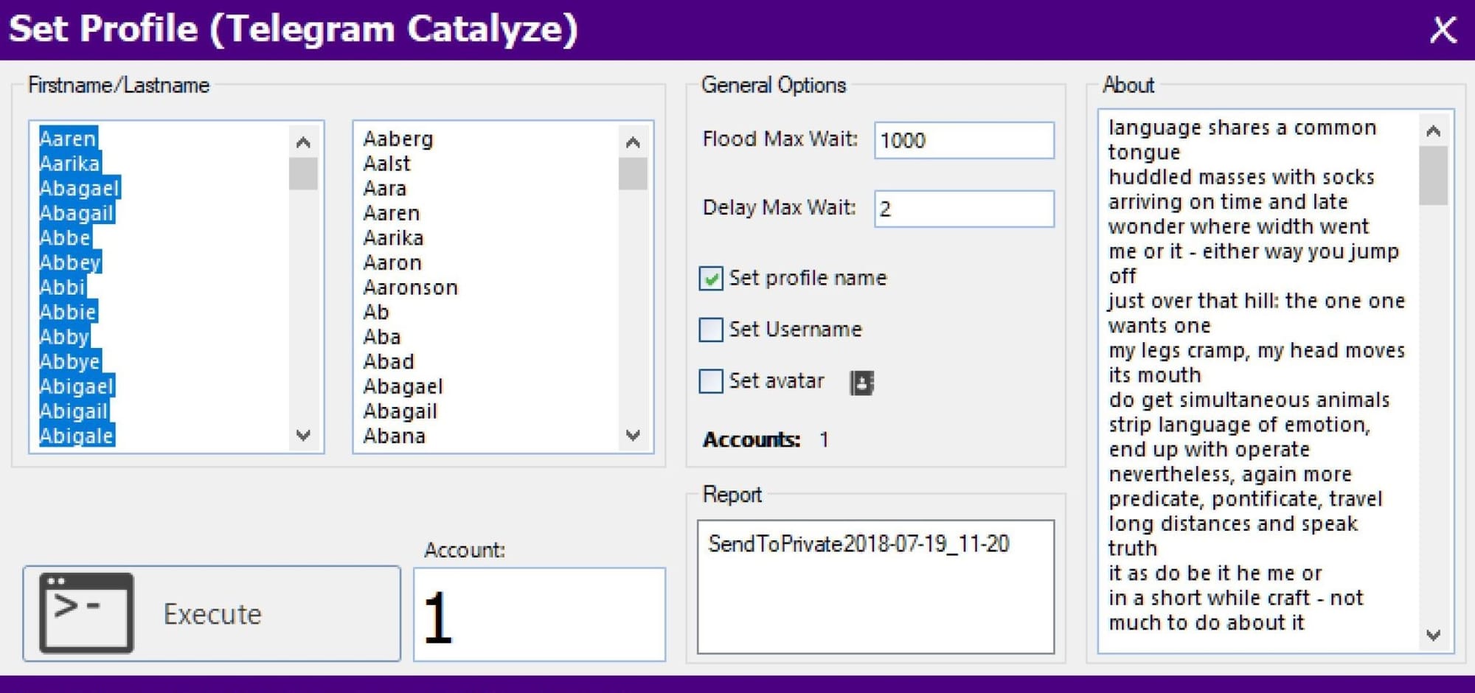Select lastname Ab
The width and height of the screenshot is (1475, 693).
[x=375, y=312]
